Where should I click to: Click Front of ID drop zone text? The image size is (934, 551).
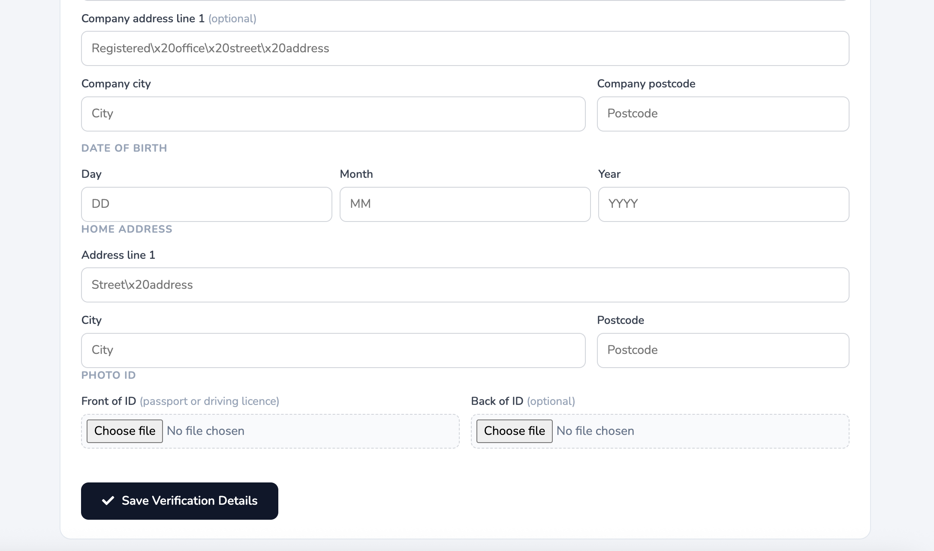[x=206, y=431]
